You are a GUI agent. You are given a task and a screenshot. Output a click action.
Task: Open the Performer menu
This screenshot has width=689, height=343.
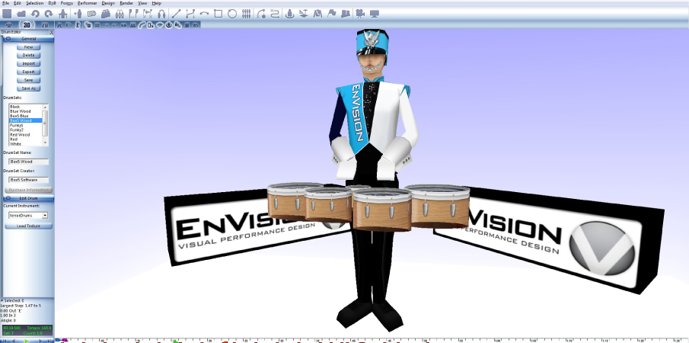coord(88,3)
